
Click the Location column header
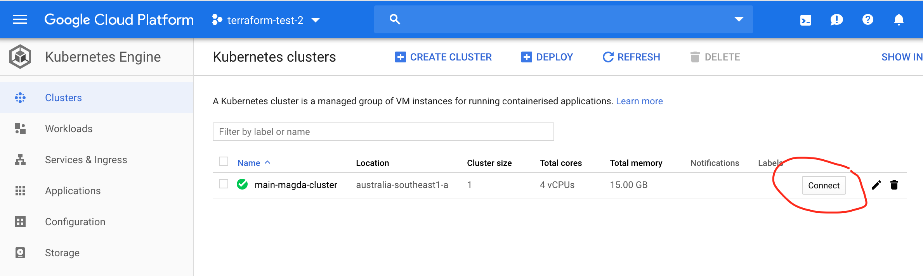pos(372,163)
